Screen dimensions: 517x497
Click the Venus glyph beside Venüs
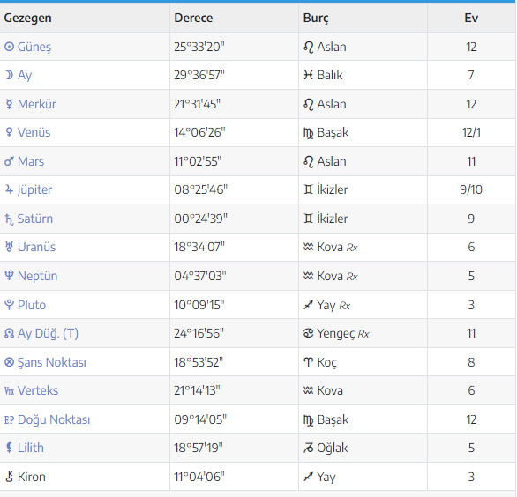9,132
